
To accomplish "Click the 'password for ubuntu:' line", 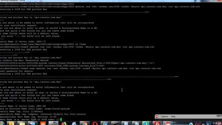I will 17,71.
